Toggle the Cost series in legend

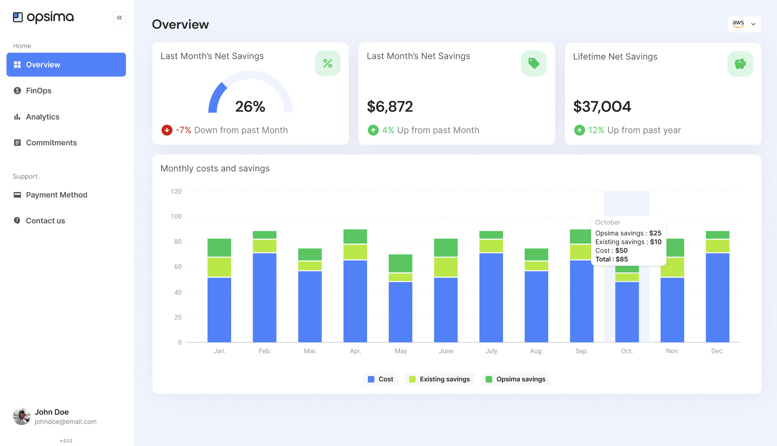[380, 379]
